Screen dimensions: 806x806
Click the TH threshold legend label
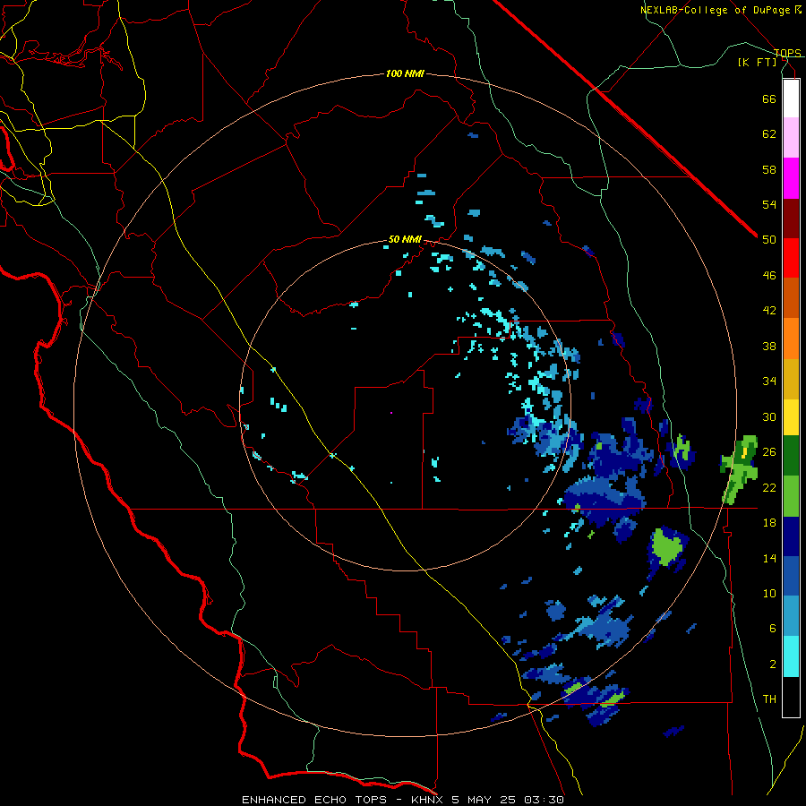(769, 699)
